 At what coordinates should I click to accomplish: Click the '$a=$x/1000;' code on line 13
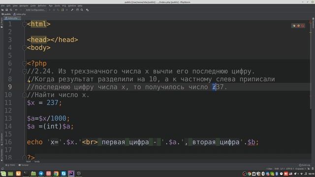click(x=48, y=118)
